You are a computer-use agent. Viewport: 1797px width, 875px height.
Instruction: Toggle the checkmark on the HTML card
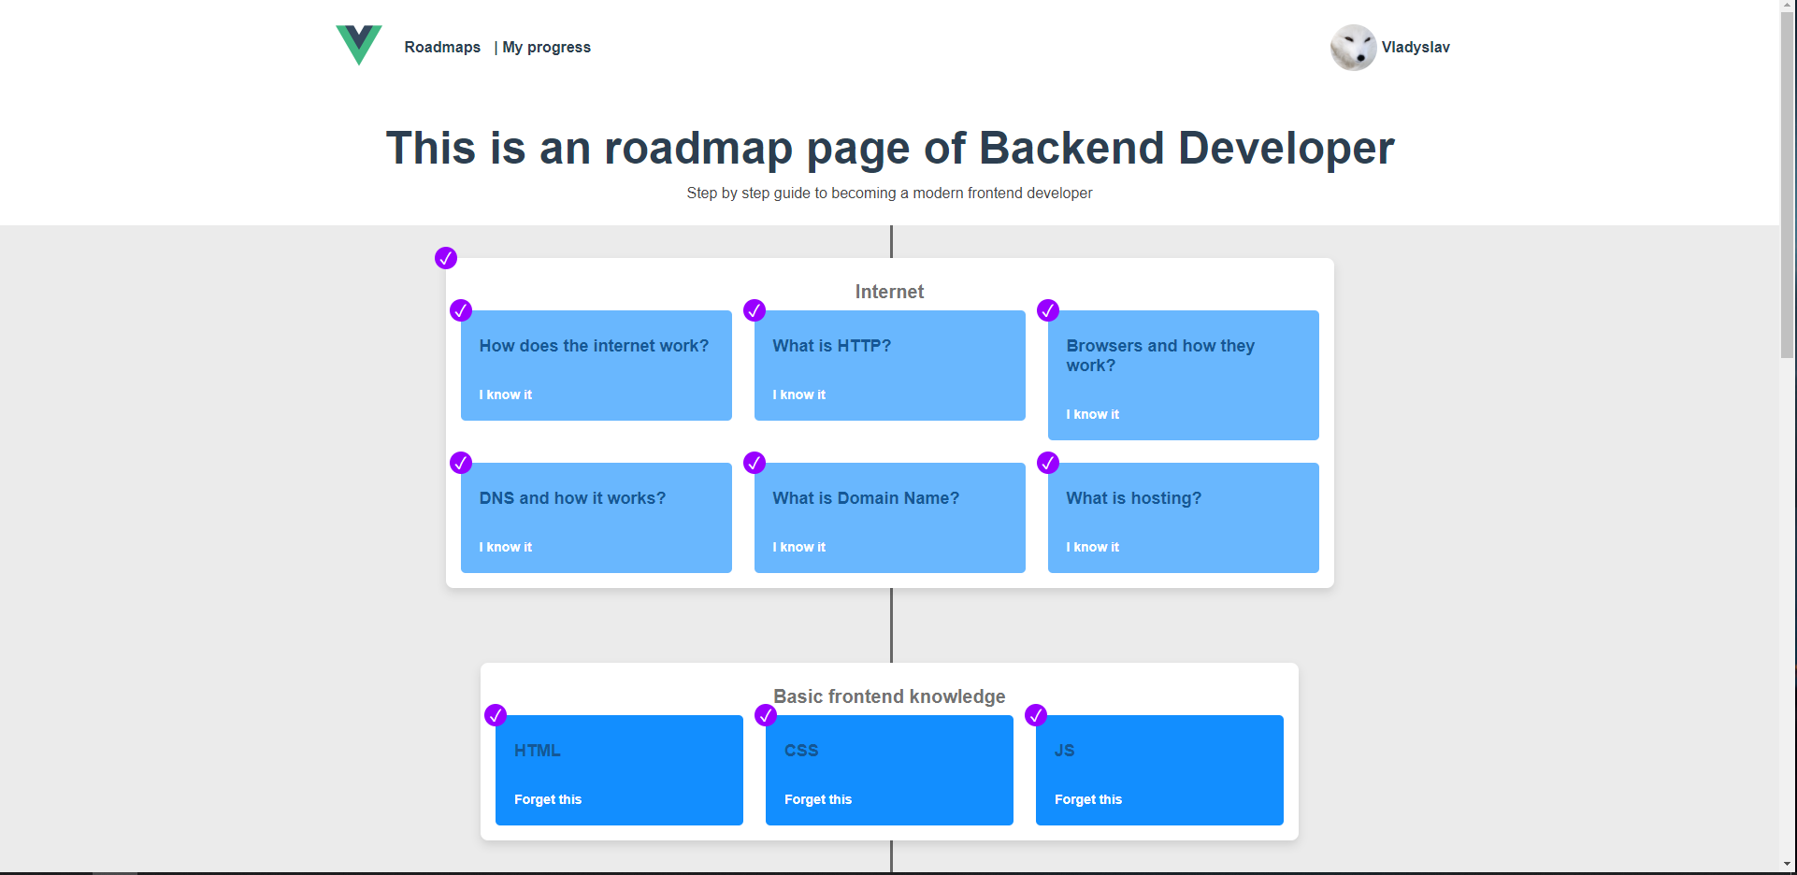click(x=496, y=715)
